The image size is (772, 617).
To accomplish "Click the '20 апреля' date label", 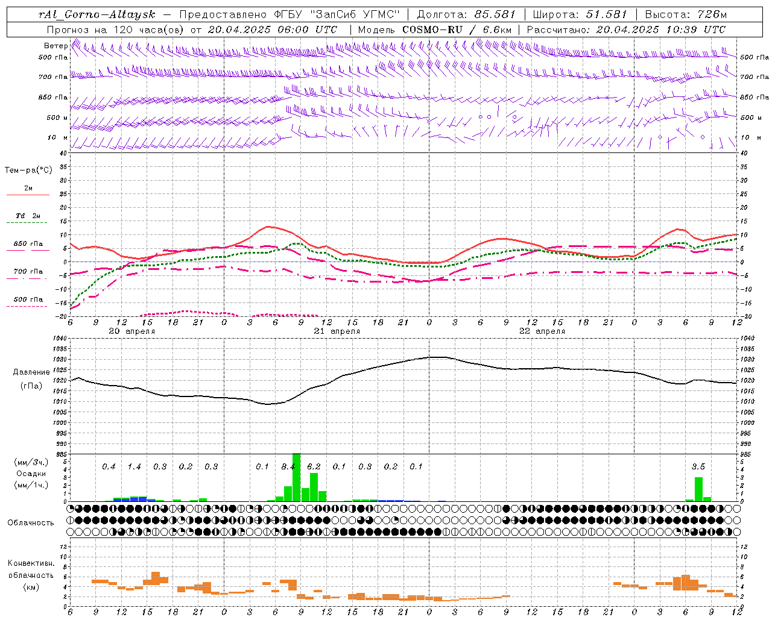I will pyautogui.click(x=131, y=331).
